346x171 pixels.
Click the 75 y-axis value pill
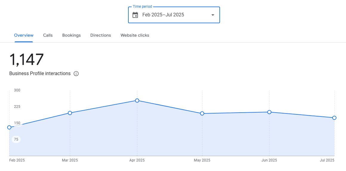16,139
